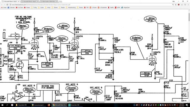Switch to the first Microsoft Word tab
Image resolution: width=190 pixels, height=107 pixels.
coord(10,1)
